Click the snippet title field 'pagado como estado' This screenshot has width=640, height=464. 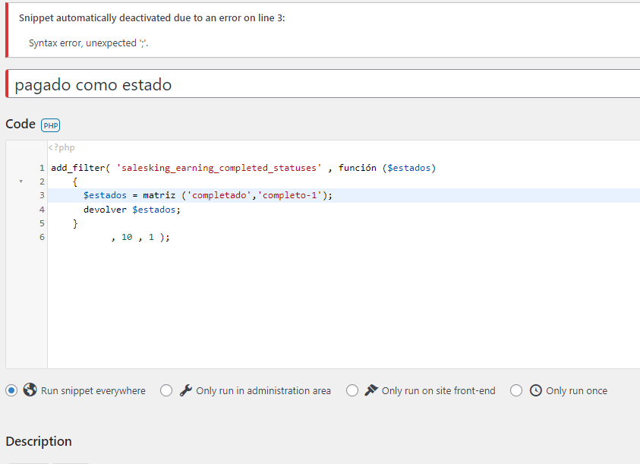(x=323, y=84)
